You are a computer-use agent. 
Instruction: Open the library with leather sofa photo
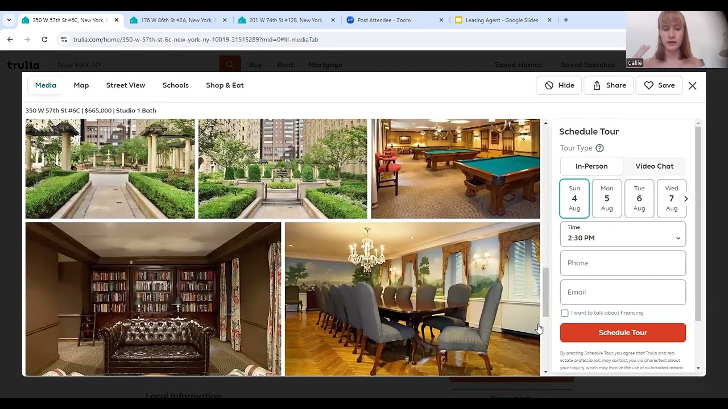[x=153, y=299]
